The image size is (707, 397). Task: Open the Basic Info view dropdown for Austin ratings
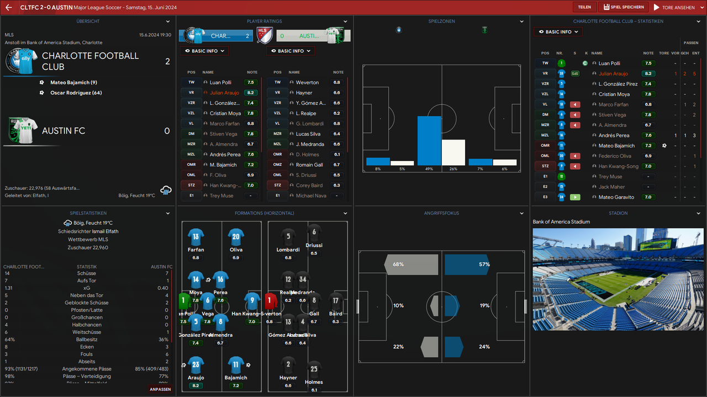tap(291, 51)
